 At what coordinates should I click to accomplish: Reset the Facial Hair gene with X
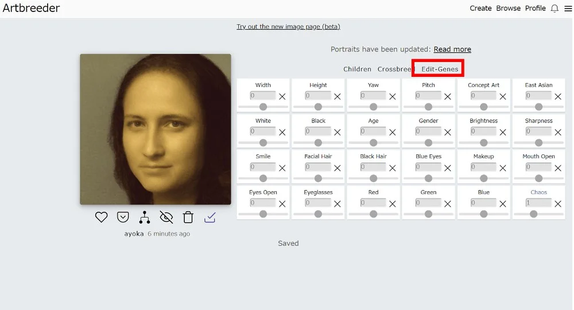click(x=337, y=168)
